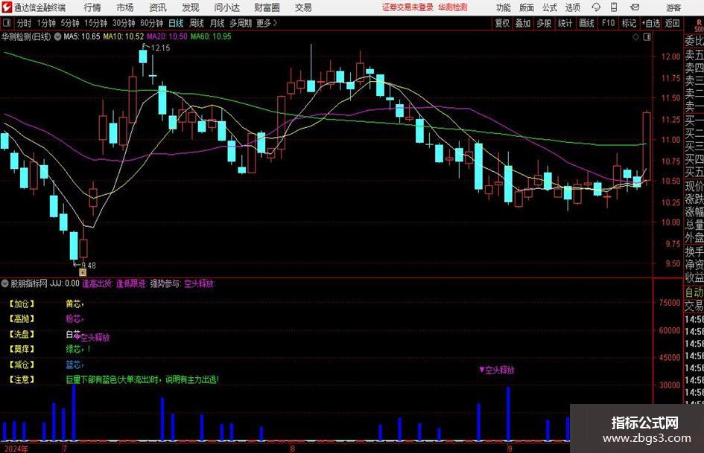Click the 逢高出货 indicator label
Viewport: 704px width, 453px height.
[x=97, y=283]
